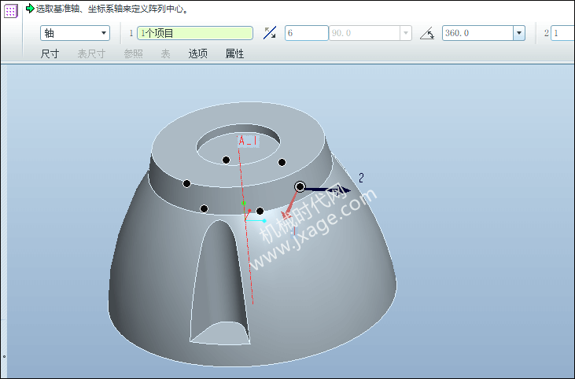Expand the 360.0 angle dropdown arrow
The width and height of the screenshot is (575, 379).
[519, 33]
